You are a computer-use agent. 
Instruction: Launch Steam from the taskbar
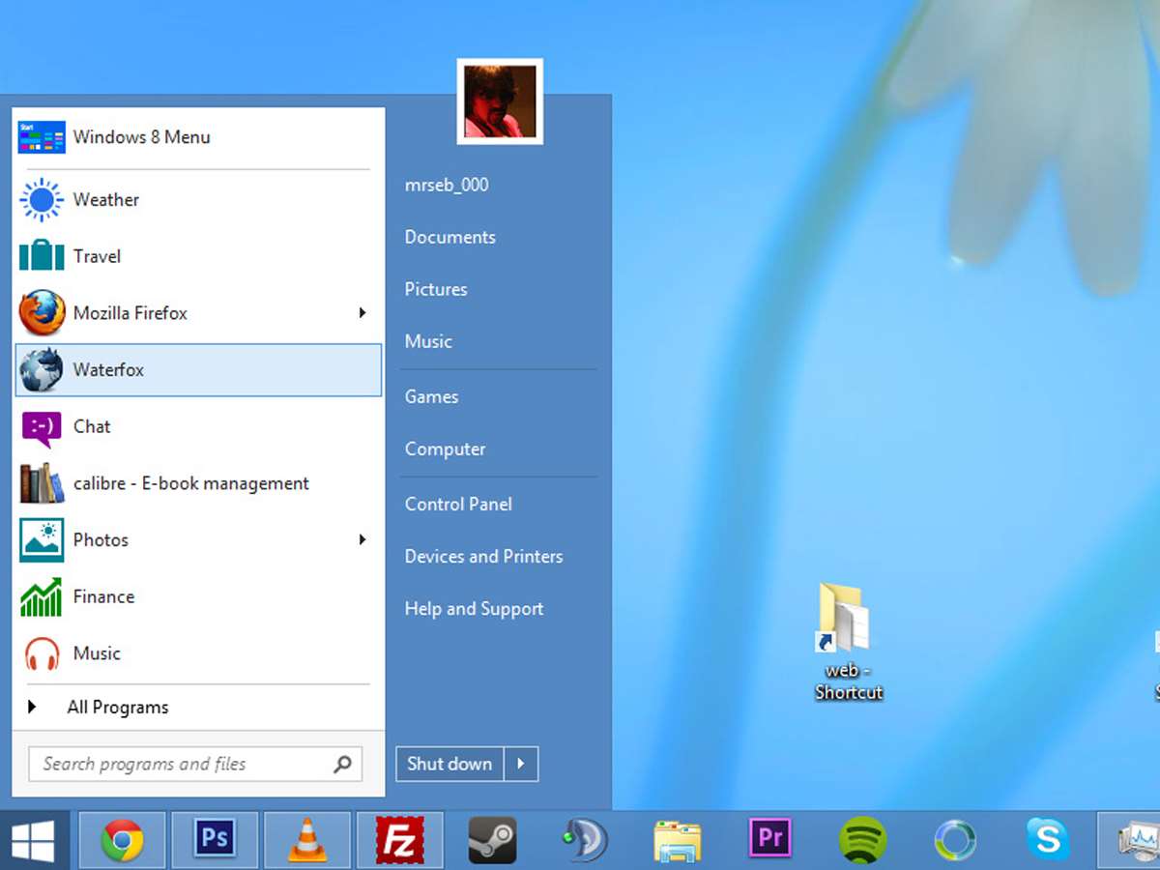492,839
